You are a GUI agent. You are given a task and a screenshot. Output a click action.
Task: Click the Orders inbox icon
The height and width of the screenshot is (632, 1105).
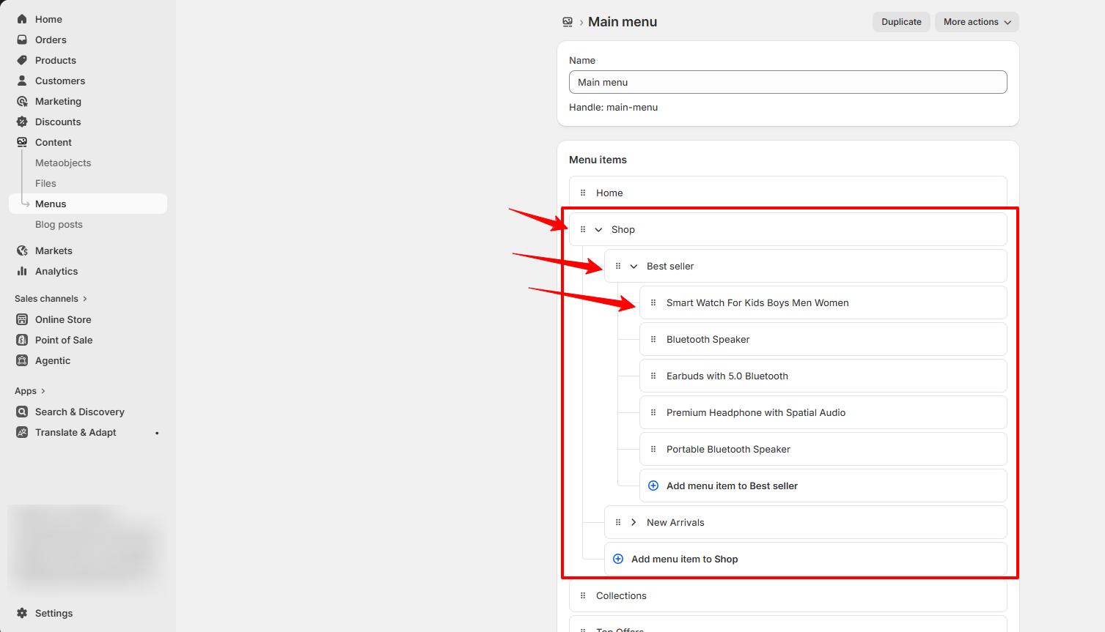[22, 40]
